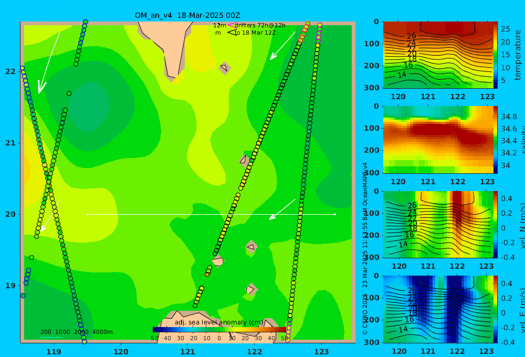Select the black arrow symbol in the legend

(x=232, y=33)
